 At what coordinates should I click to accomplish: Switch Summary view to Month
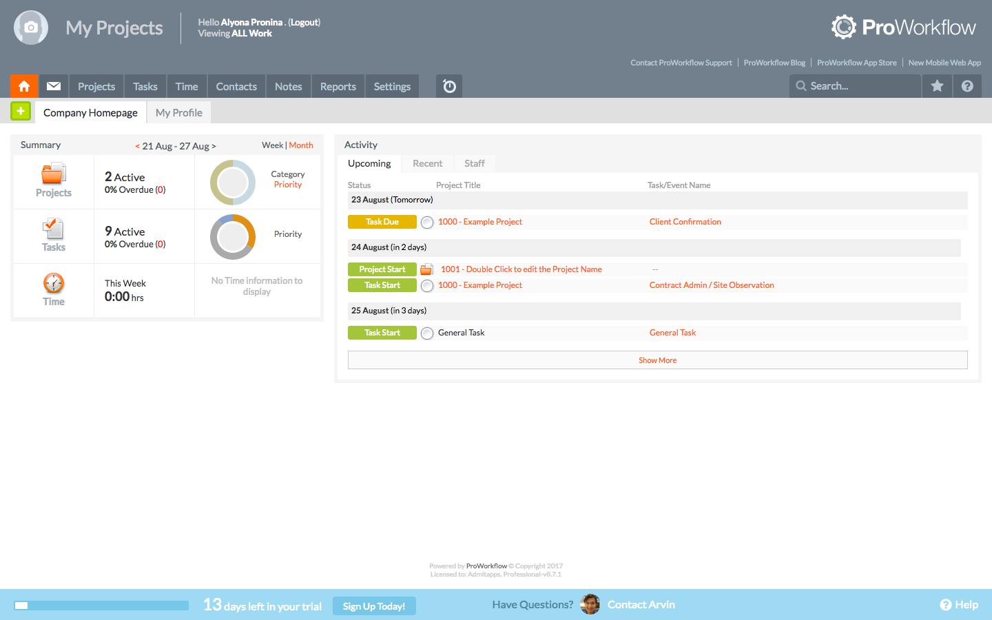coord(301,145)
